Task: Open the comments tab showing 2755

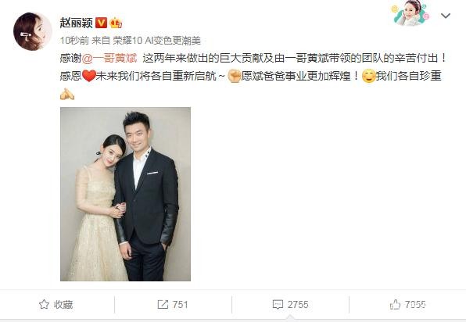Action: (x=290, y=305)
